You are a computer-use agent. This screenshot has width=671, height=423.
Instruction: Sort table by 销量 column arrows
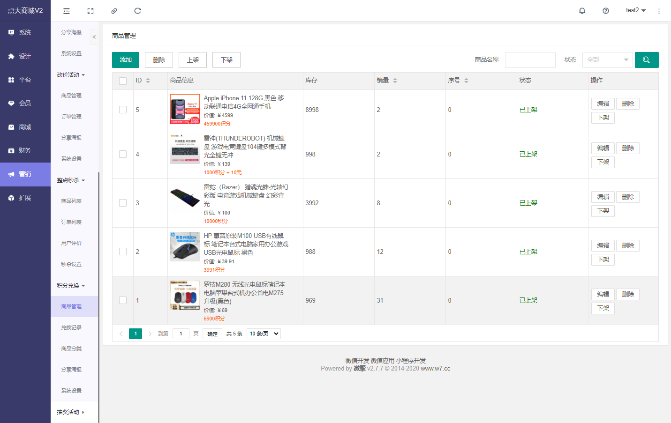395,81
